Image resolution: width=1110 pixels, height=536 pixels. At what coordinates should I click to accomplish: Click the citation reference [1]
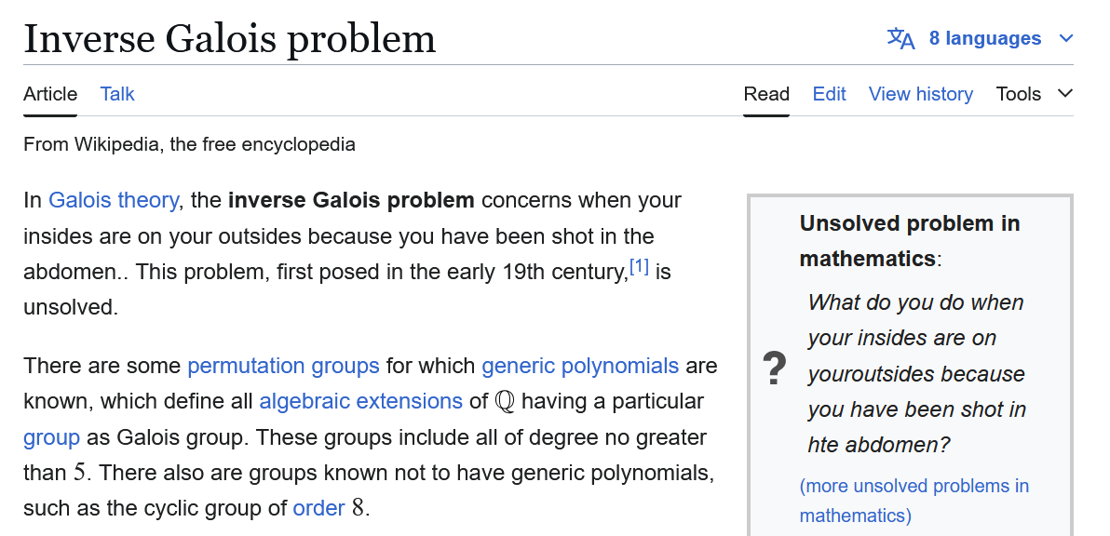[x=639, y=266]
